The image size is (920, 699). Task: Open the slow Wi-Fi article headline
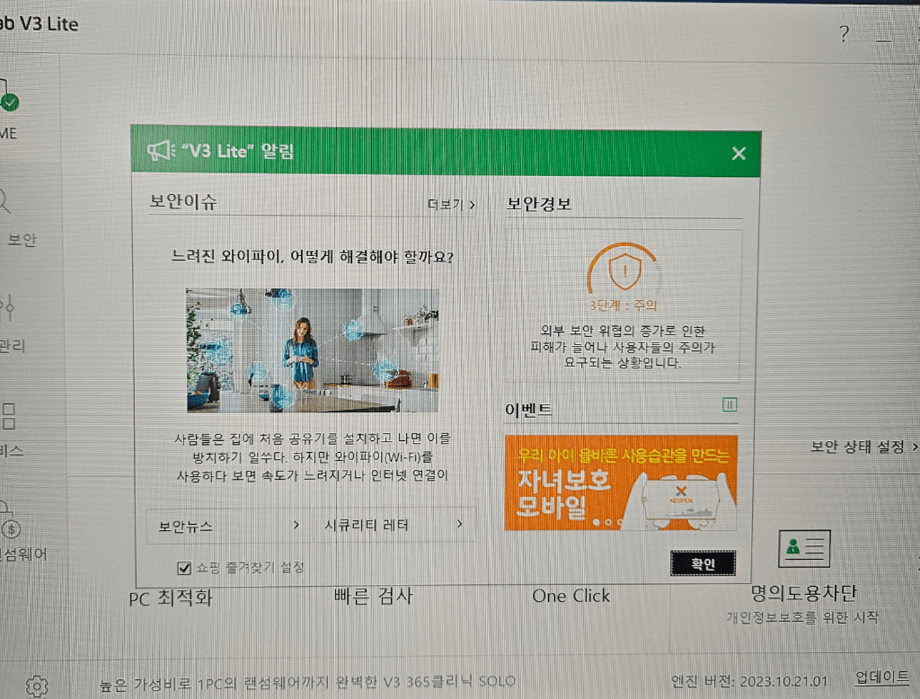click(x=312, y=256)
